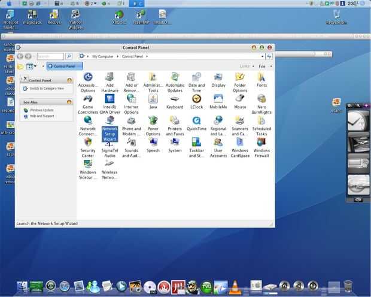371x297 pixels.
Task: Open the Speech applet
Action: point(153,146)
